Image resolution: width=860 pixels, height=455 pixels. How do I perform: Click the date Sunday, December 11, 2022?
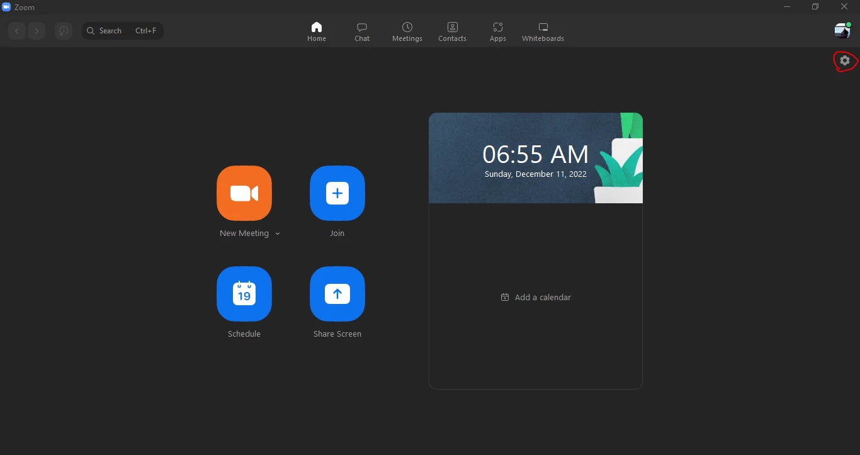tap(536, 174)
